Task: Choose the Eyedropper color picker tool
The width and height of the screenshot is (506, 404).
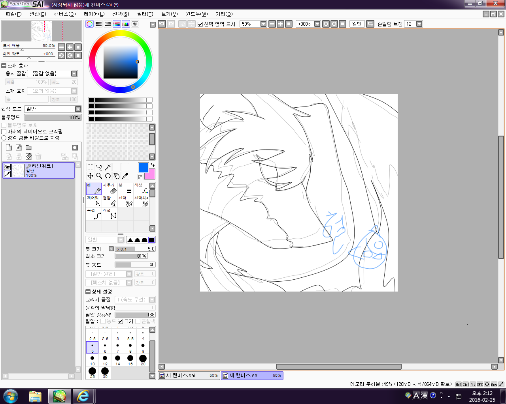Action: (125, 176)
